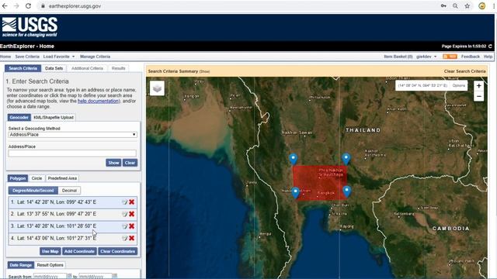
Task: Select the Search Criteria tab
Action: tap(23, 68)
